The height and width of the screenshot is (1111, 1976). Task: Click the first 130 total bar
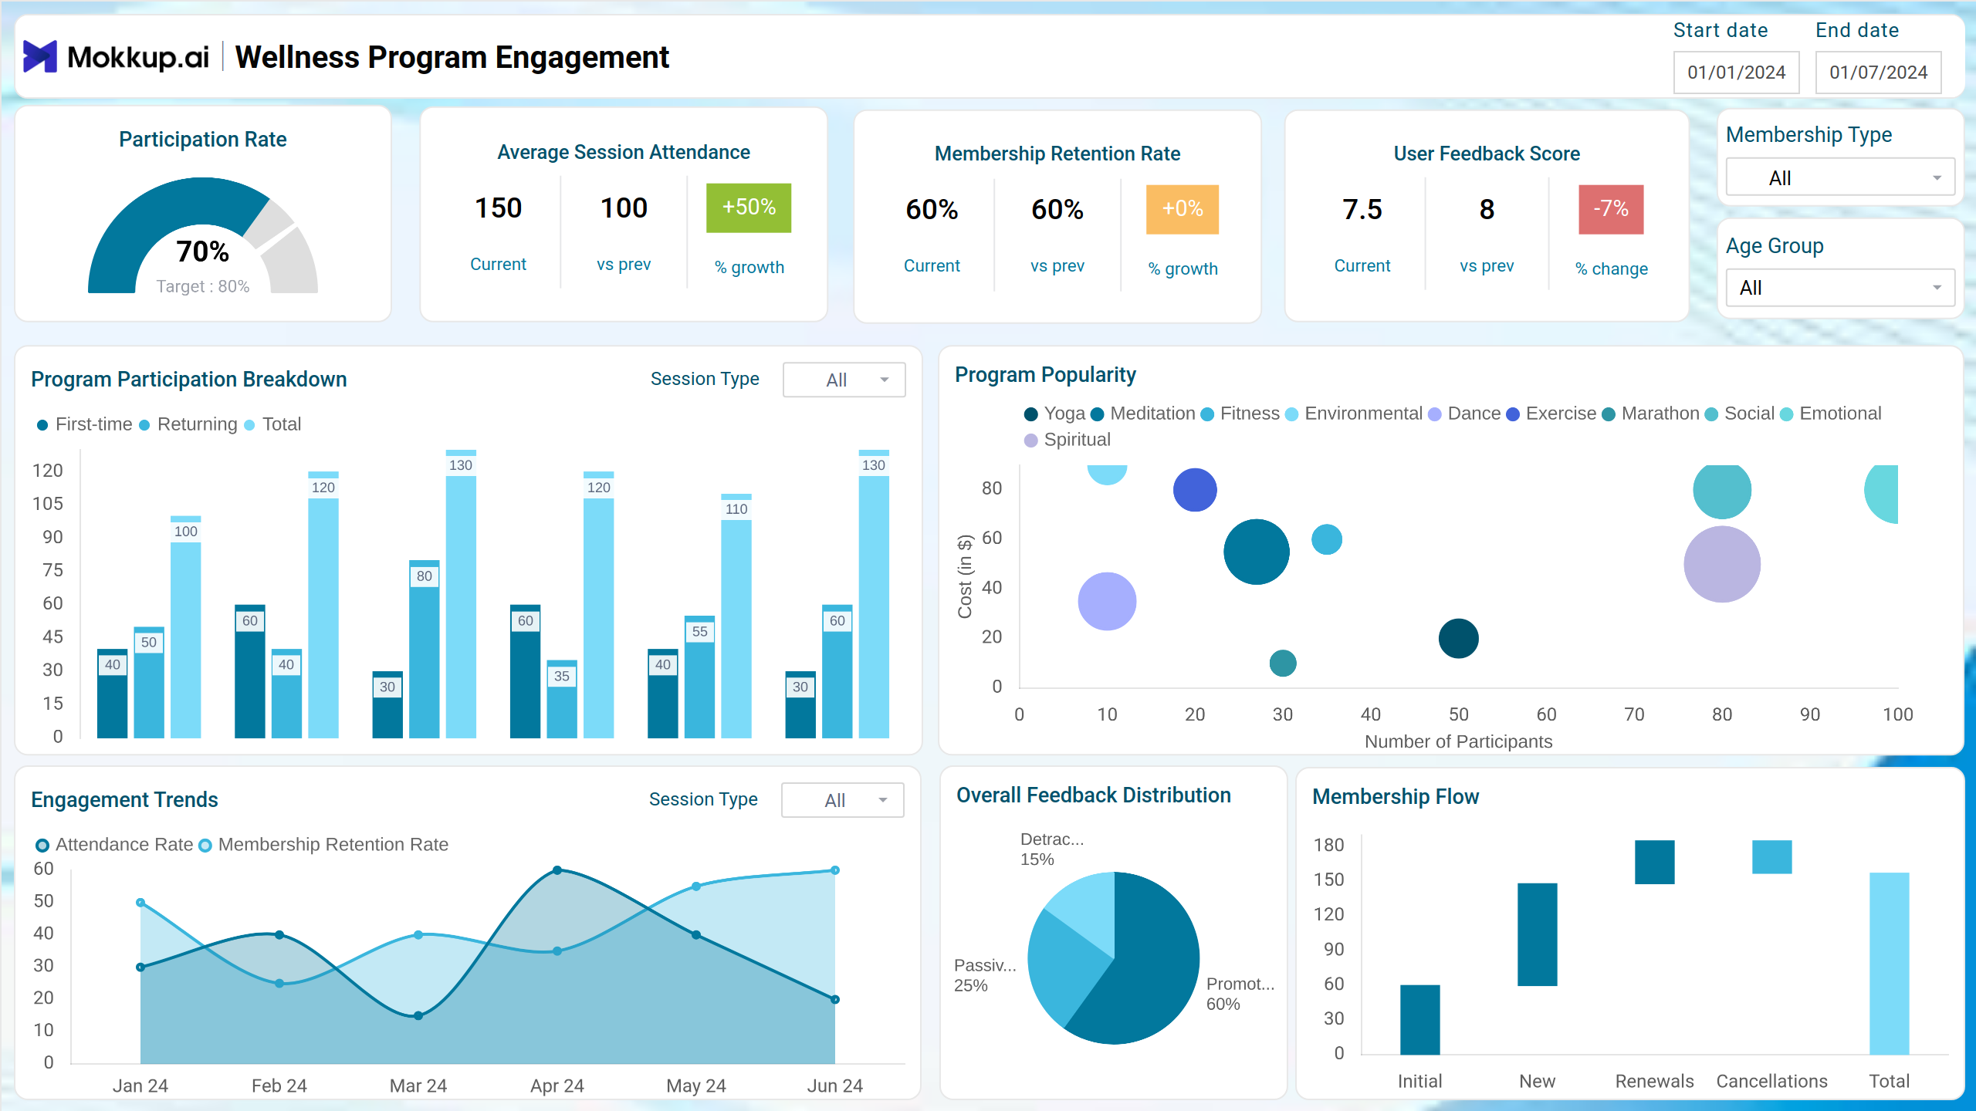point(461,594)
